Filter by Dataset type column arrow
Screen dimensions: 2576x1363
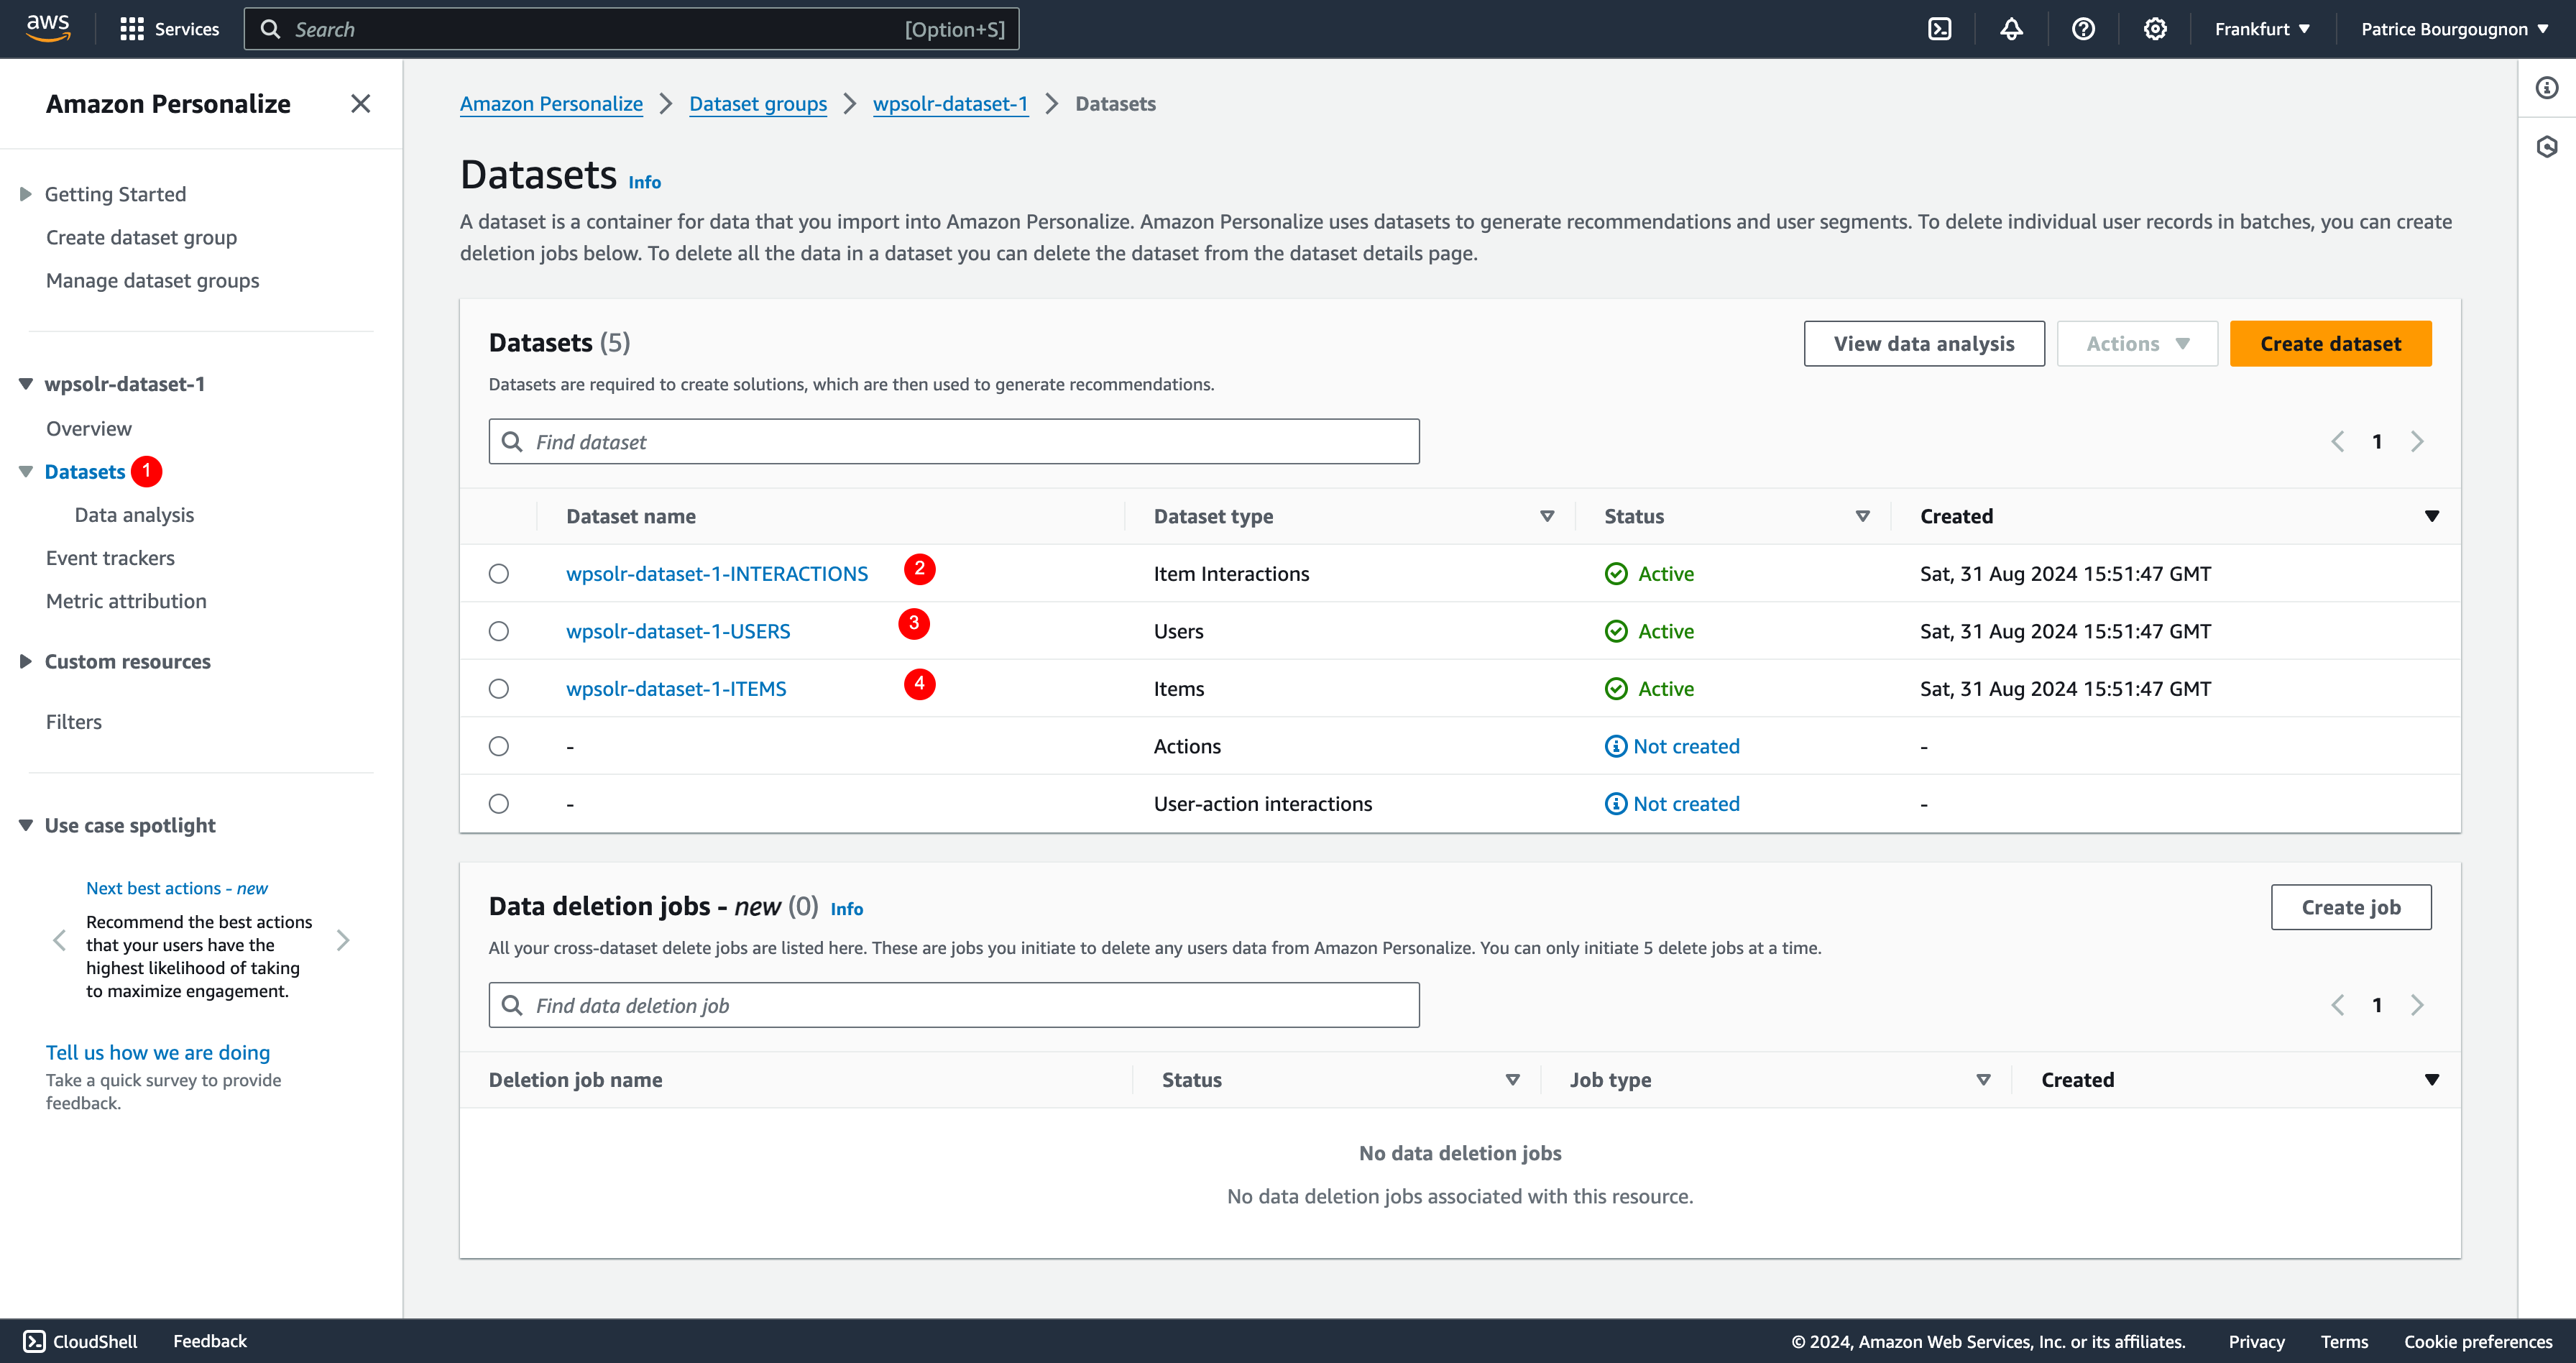point(1547,517)
